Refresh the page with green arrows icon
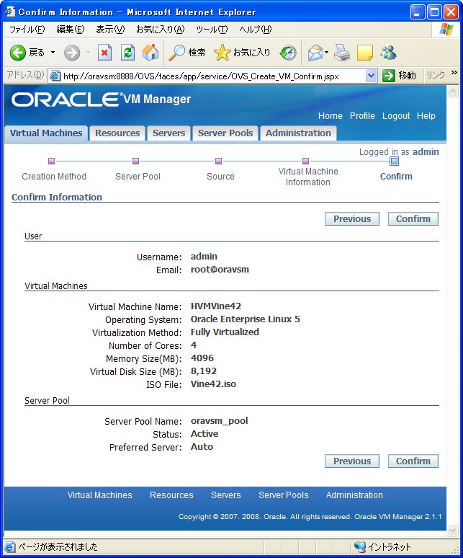This screenshot has width=463, height=558. (x=127, y=53)
